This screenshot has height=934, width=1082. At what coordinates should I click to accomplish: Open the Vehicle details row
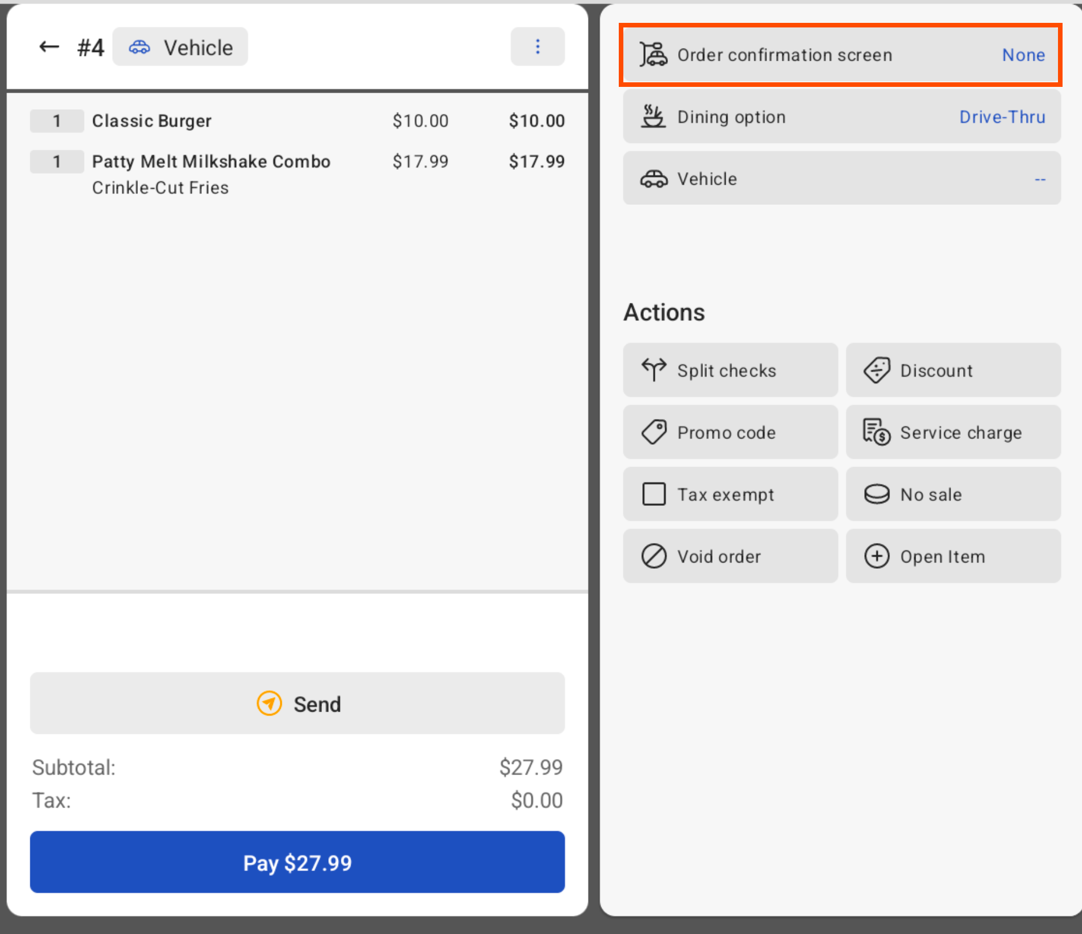842,178
